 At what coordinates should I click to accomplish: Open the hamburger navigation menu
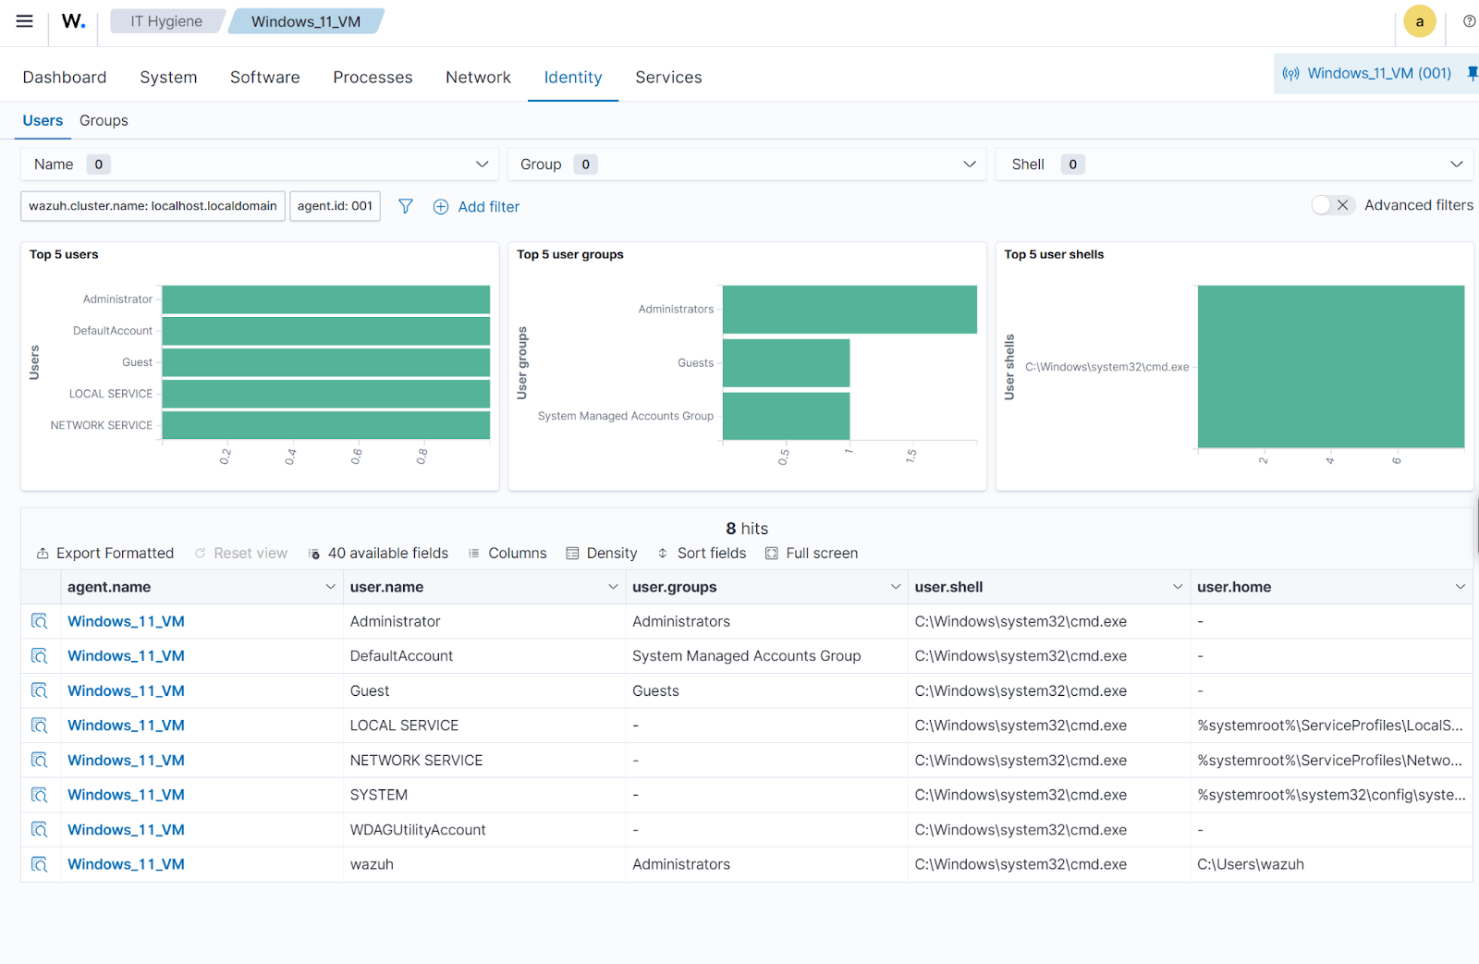pyautogui.click(x=25, y=21)
